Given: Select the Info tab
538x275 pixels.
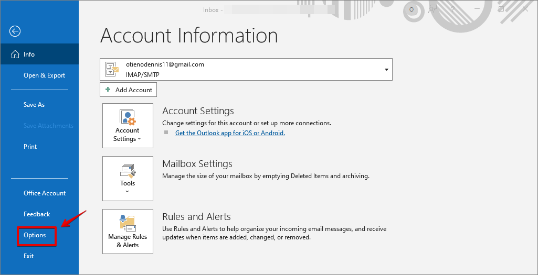Looking at the screenshot, I should tap(39, 54).
